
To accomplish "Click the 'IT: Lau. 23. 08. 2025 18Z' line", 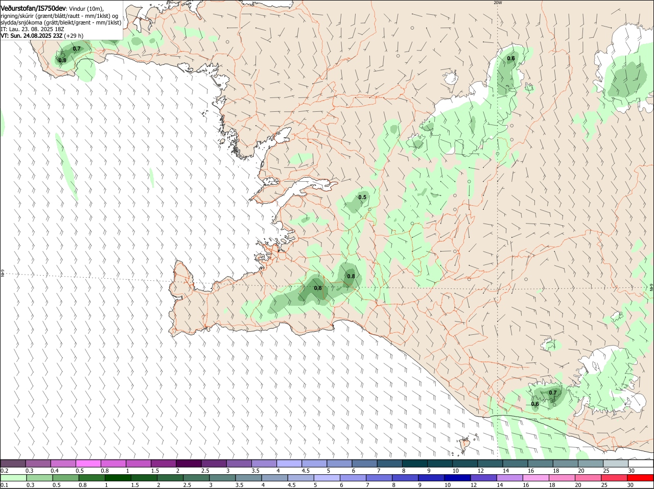I will [x=32, y=29].
